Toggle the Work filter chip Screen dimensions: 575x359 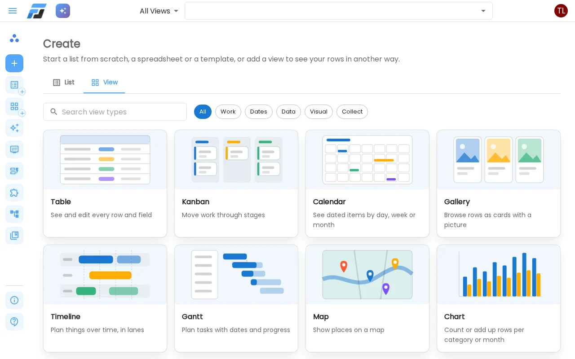(x=228, y=112)
